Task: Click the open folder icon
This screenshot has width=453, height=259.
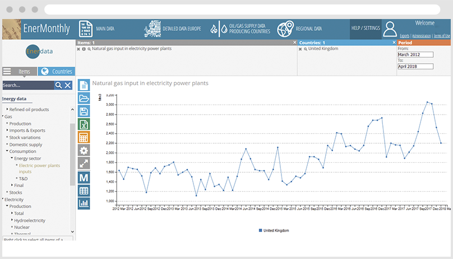Action: [84, 98]
